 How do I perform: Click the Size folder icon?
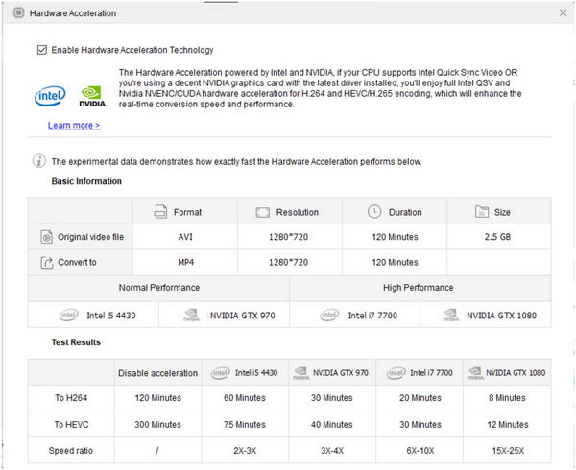click(x=482, y=212)
